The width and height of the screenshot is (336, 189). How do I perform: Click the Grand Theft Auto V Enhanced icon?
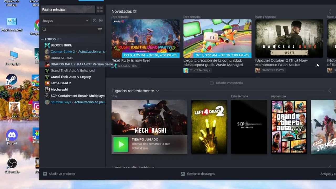click(x=47, y=70)
